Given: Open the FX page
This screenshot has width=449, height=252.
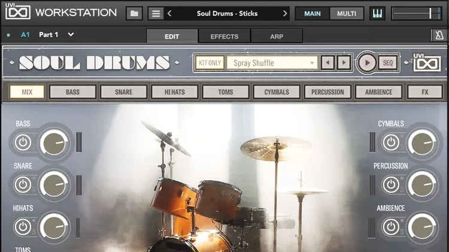Looking at the screenshot, I should [425, 92].
